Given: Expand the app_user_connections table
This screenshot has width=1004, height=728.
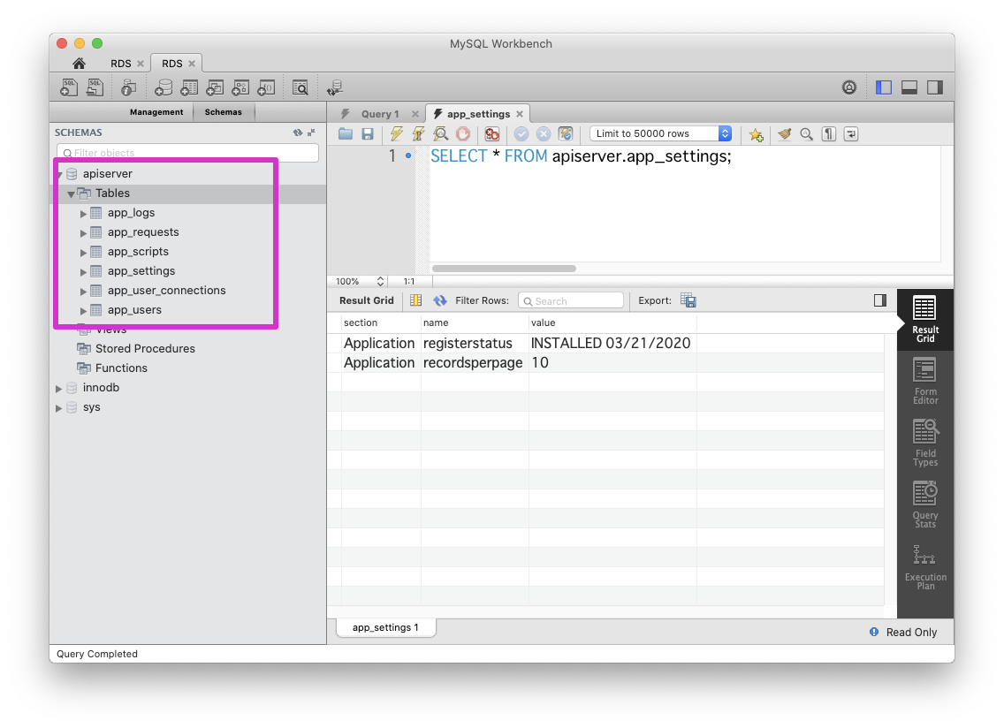Looking at the screenshot, I should coord(83,291).
